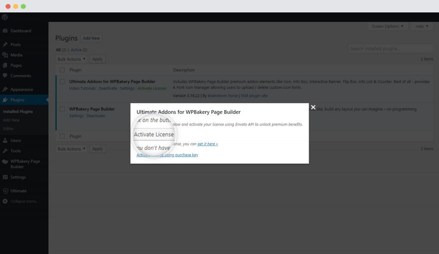Follow the 'get it here' link
Screen dimensions: 439x254
coord(207,144)
